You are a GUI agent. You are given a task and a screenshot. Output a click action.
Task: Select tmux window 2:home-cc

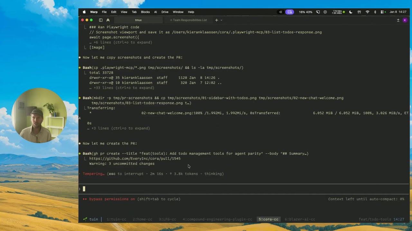point(142,219)
